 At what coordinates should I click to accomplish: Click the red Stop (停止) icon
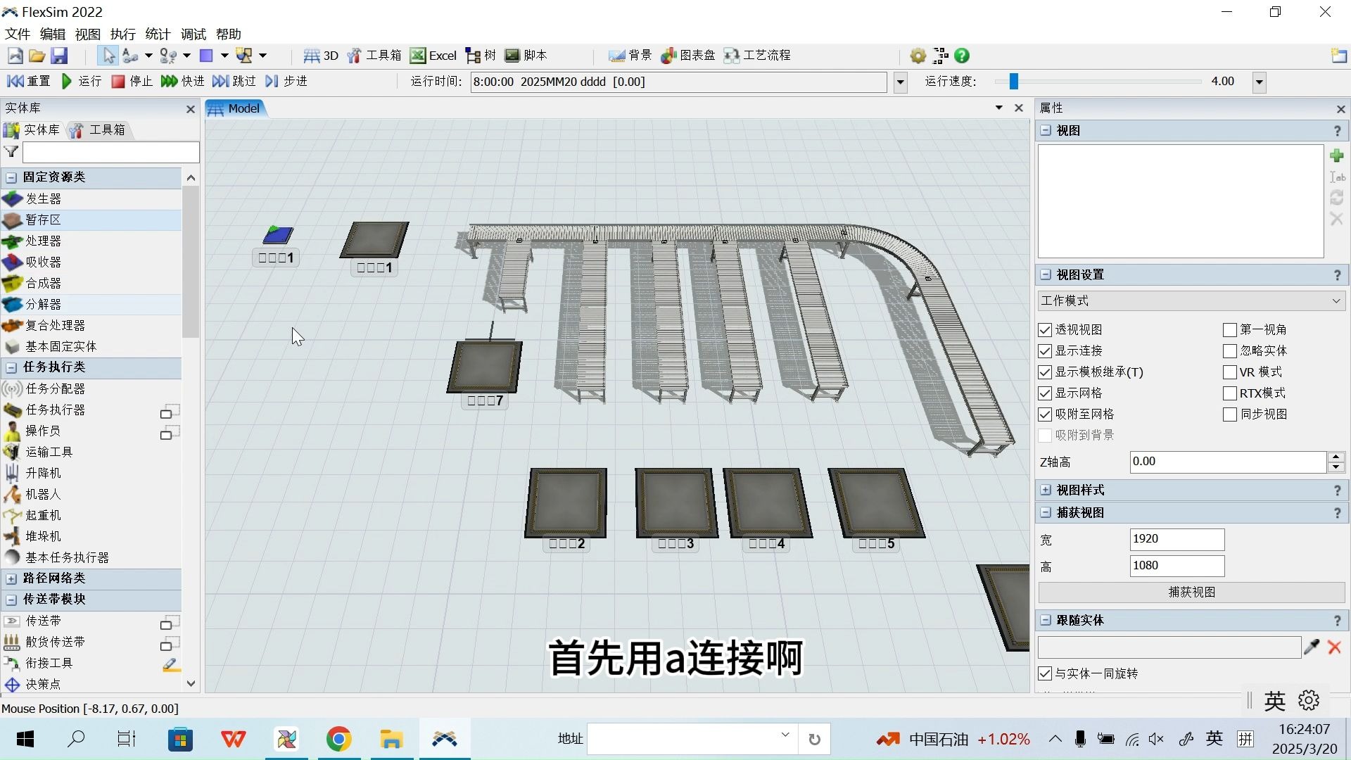[x=118, y=82]
